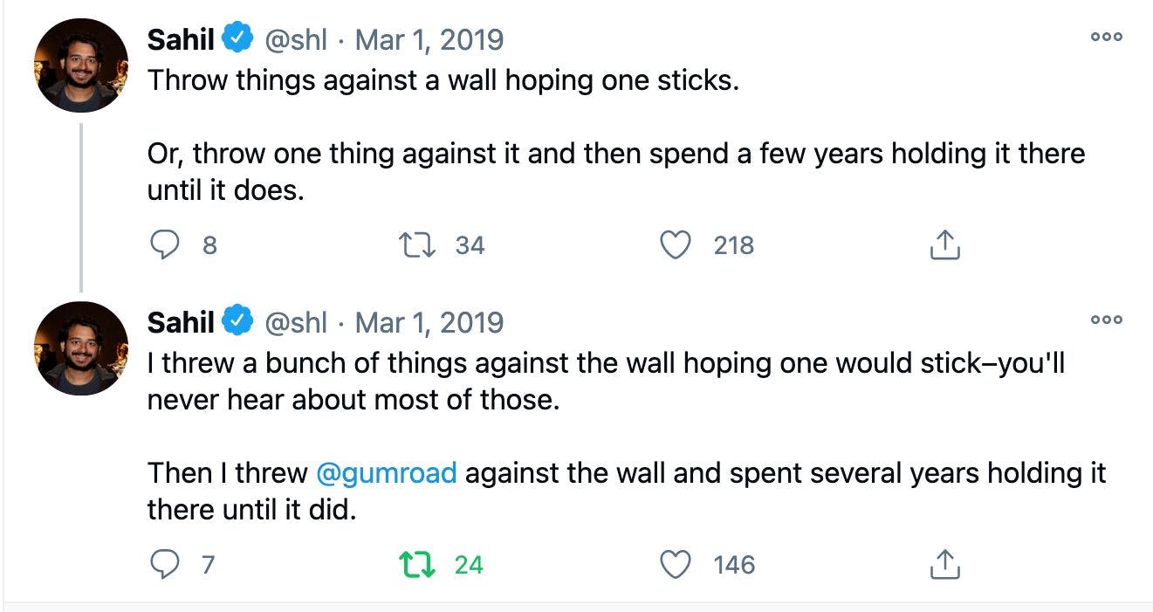1153x612 pixels.
Task: Open the first tweet's Mar 1, 2019 timestamp
Action: [x=429, y=39]
